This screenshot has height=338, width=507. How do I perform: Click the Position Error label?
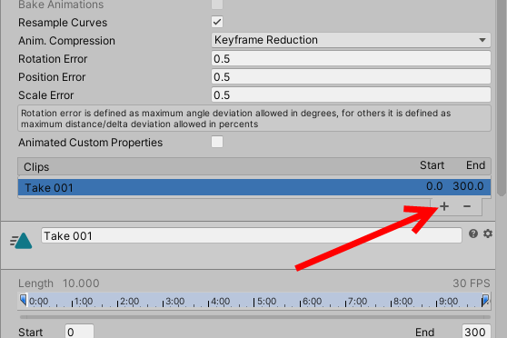(52, 77)
